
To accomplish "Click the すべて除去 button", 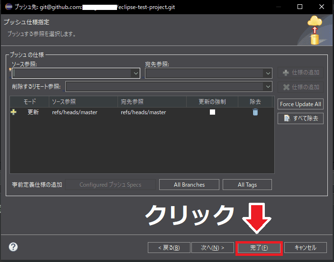I will (300, 118).
